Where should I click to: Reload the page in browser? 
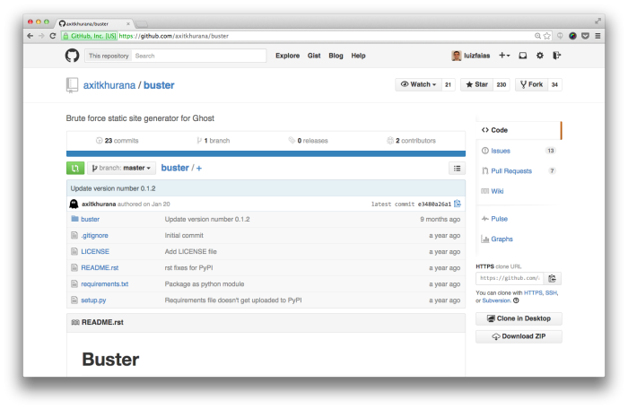[x=52, y=36]
